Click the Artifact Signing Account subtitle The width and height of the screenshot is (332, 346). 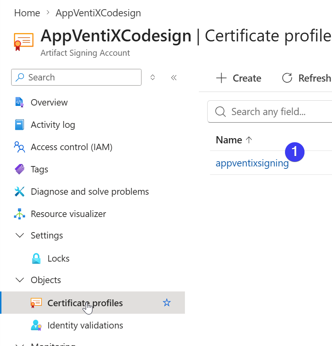coord(85,53)
